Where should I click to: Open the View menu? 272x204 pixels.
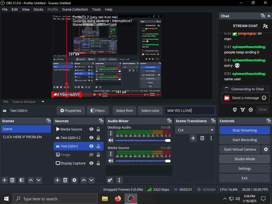(x=26, y=9)
